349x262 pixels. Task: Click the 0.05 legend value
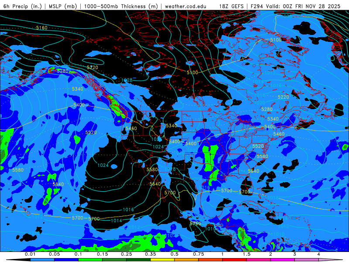pyautogui.click(x=54, y=254)
